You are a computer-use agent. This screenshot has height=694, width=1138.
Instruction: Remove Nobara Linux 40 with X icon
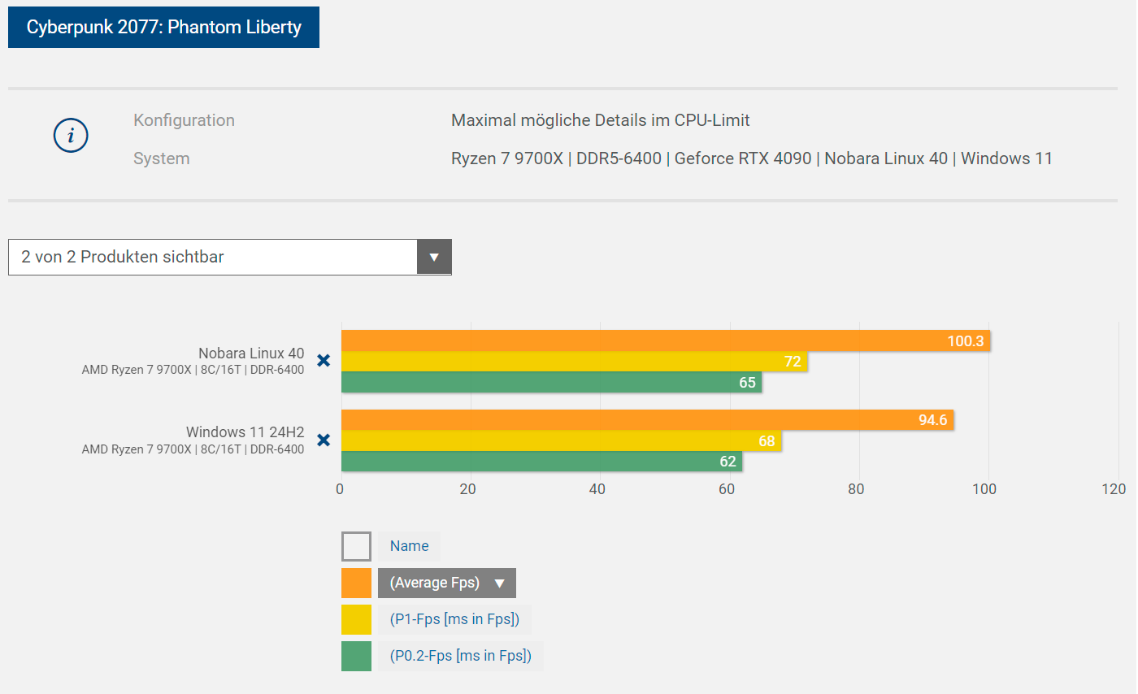coord(324,361)
